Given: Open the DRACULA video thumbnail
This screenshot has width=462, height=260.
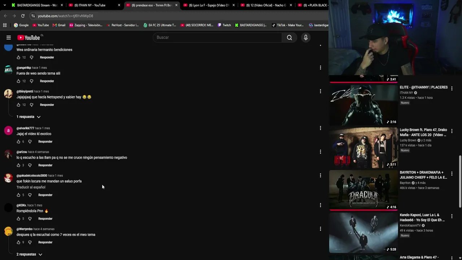Looking at the screenshot, I should (x=363, y=190).
